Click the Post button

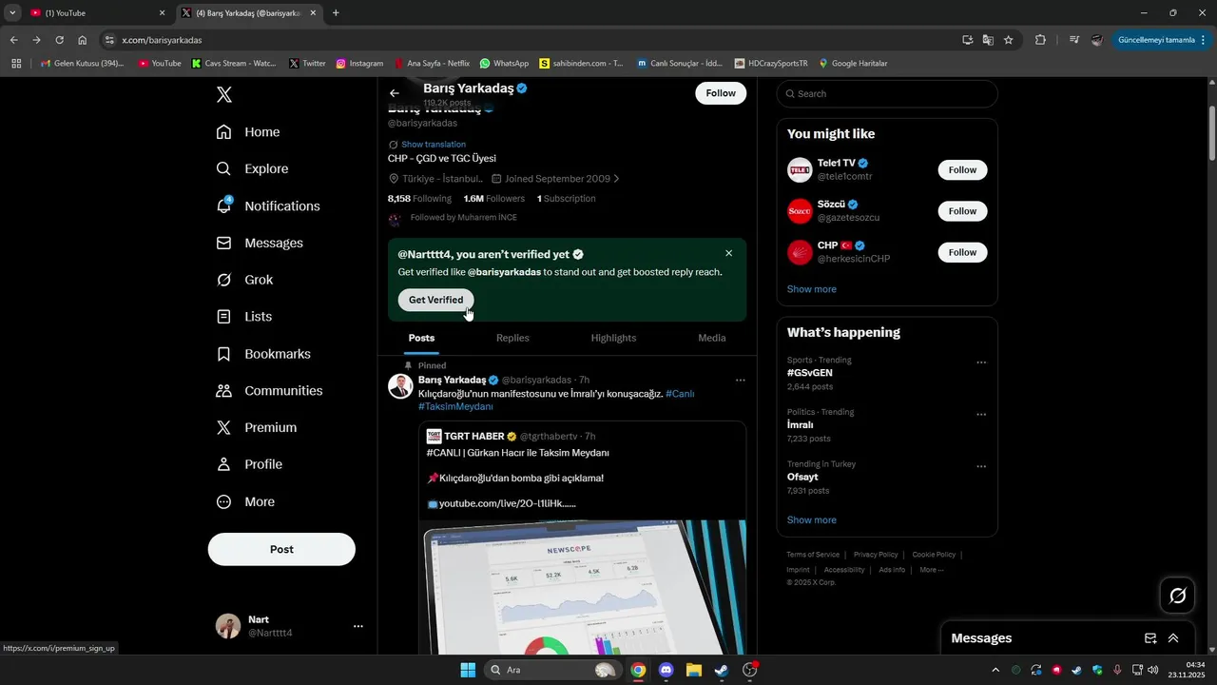[x=281, y=549]
